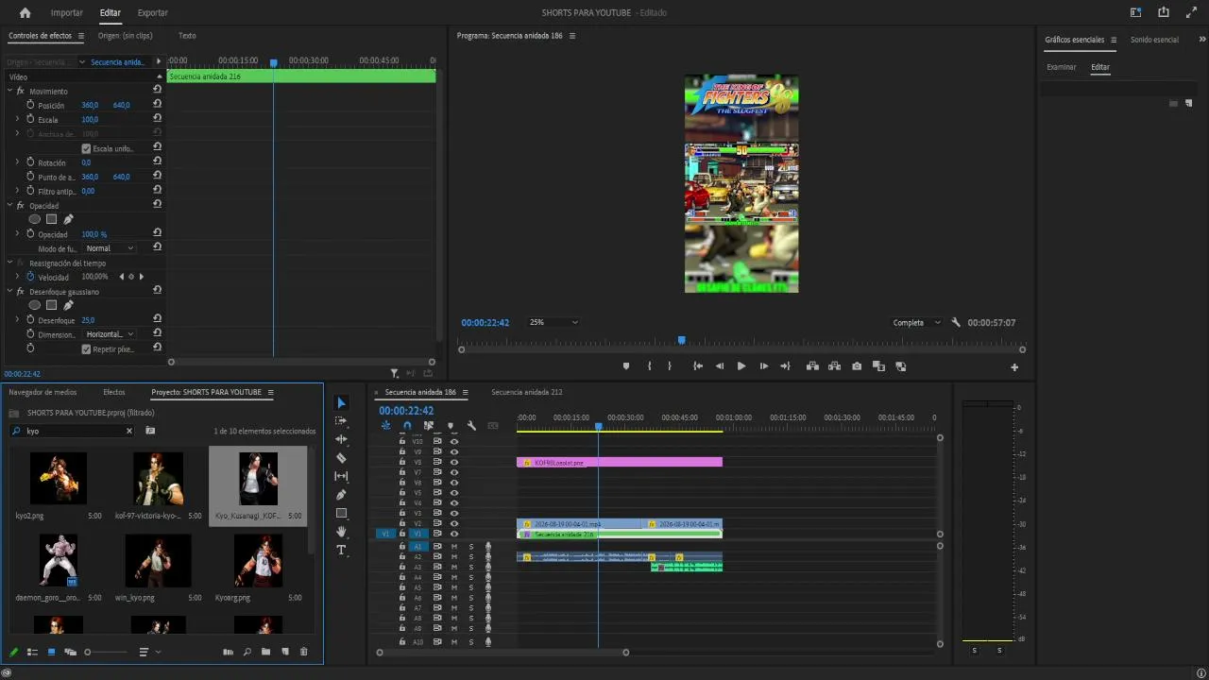Open program monitor settings wrench
The width and height of the screenshot is (1209, 680).
click(x=956, y=323)
